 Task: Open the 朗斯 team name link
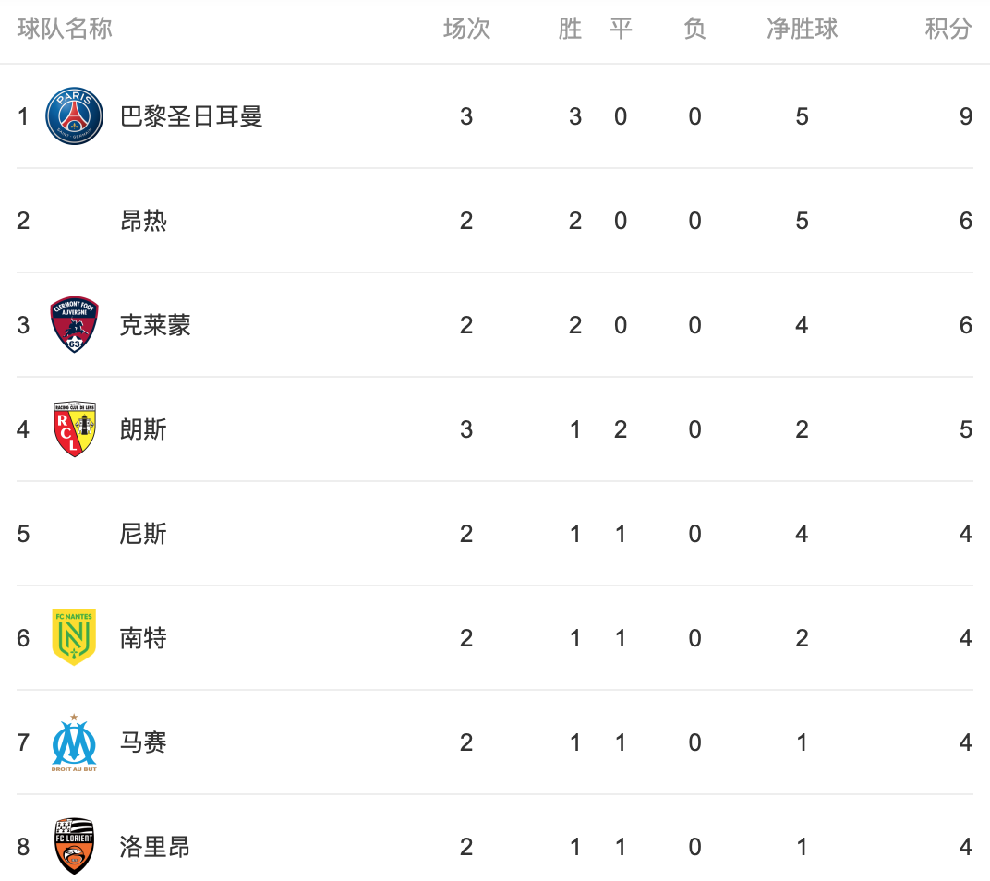[143, 429]
